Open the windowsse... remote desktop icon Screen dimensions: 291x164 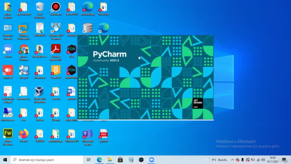point(8,114)
